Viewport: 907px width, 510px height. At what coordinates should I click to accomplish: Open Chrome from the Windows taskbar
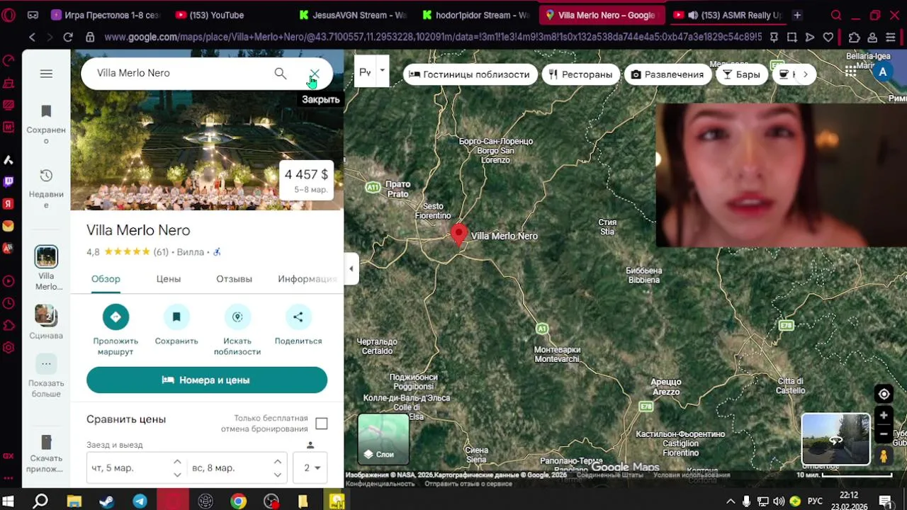click(x=238, y=501)
